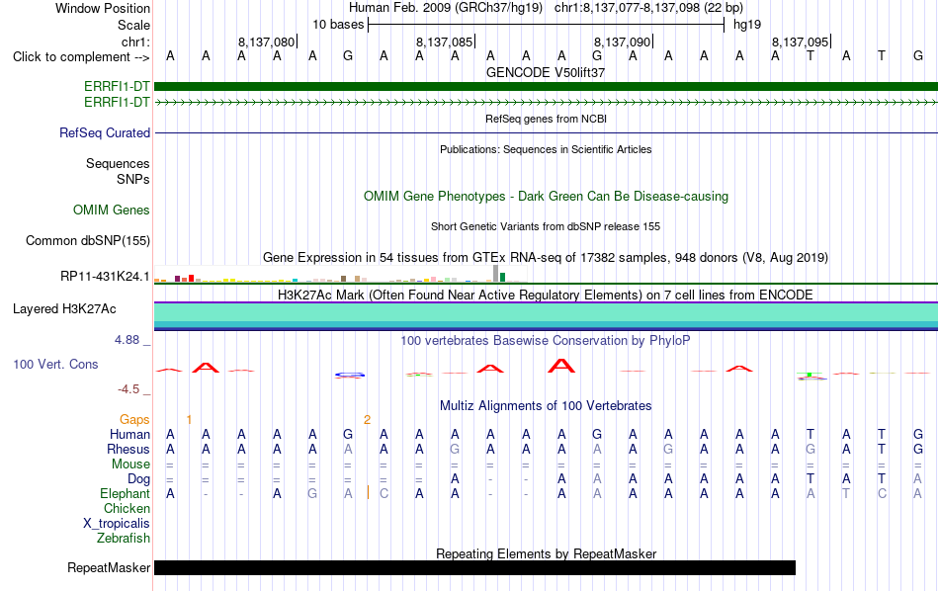Click the Elephant species label
939x591 pixels.
pyautogui.click(x=125, y=494)
